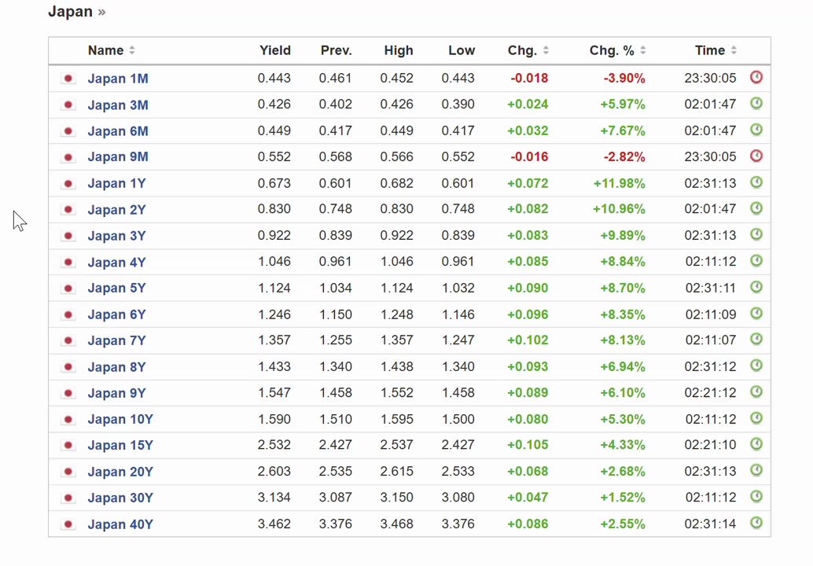Select the +10.96% change value
Image resolution: width=813 pixels, height=566 pixels.
[x=619, y=209]
